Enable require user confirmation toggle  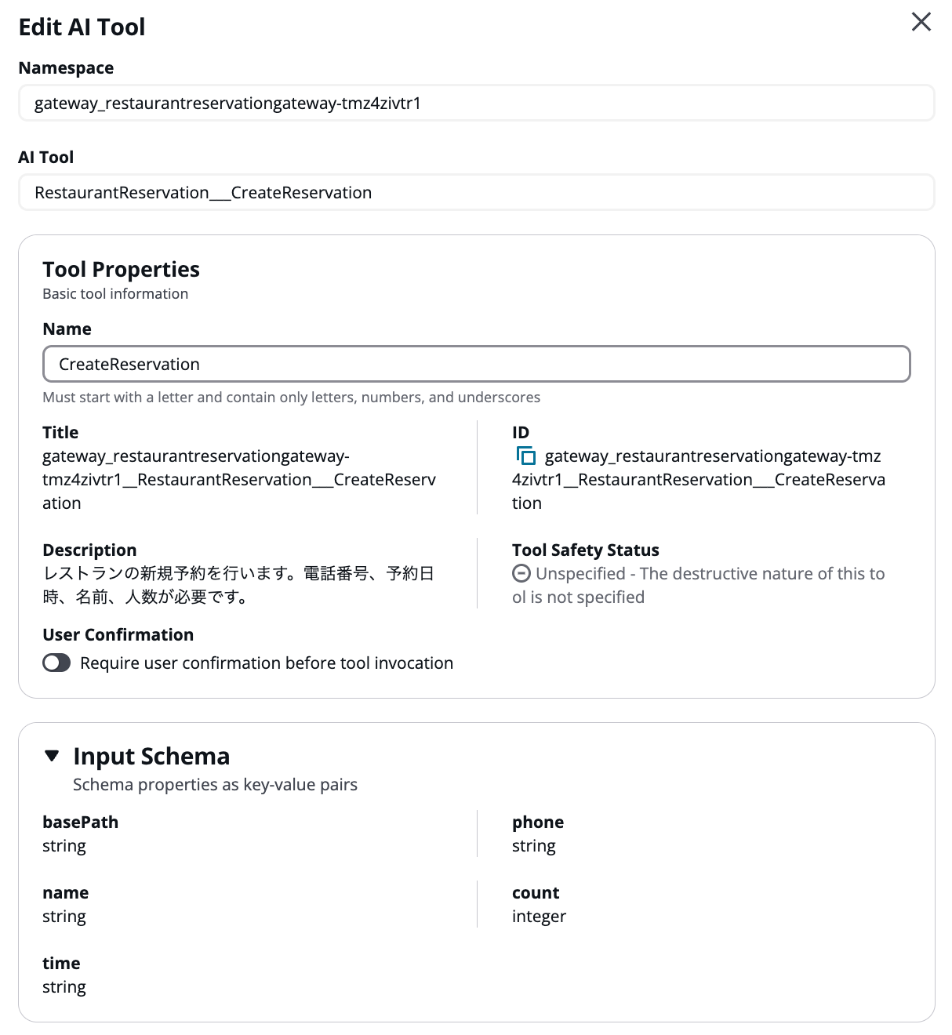(x=56, y=663)
